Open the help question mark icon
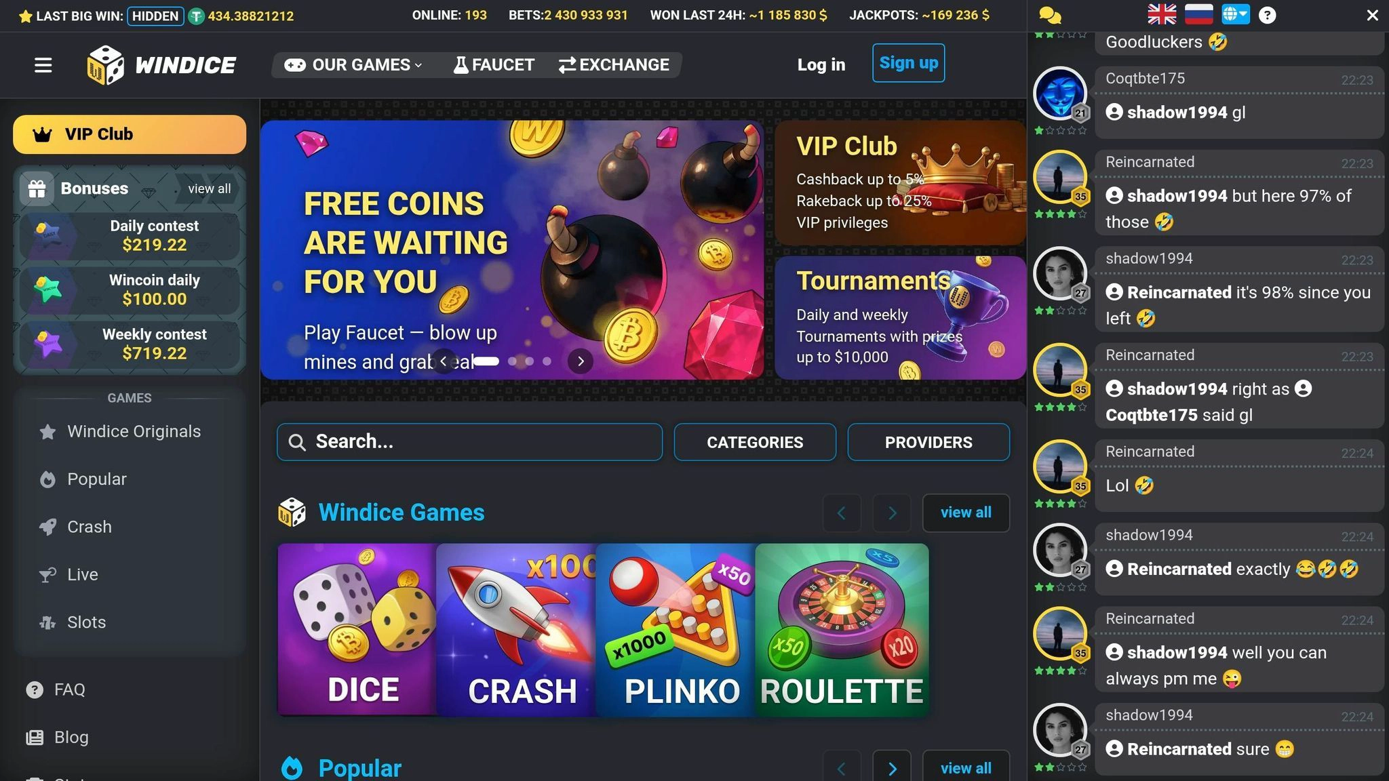The height and width of the screenshot is (781, 1389). tap(1267, 15)
